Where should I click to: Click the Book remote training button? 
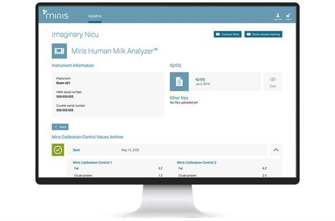click(263, 34)
